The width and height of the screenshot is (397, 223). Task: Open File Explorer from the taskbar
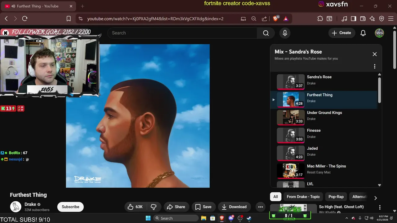203,218
